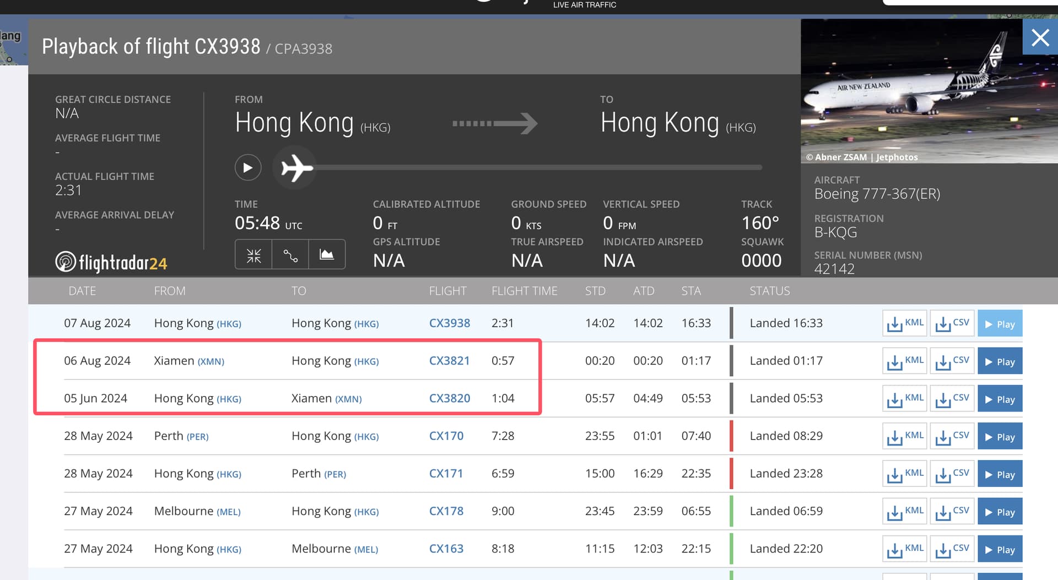
Task: Open the CX3821 flight number link
Action: 449,361
